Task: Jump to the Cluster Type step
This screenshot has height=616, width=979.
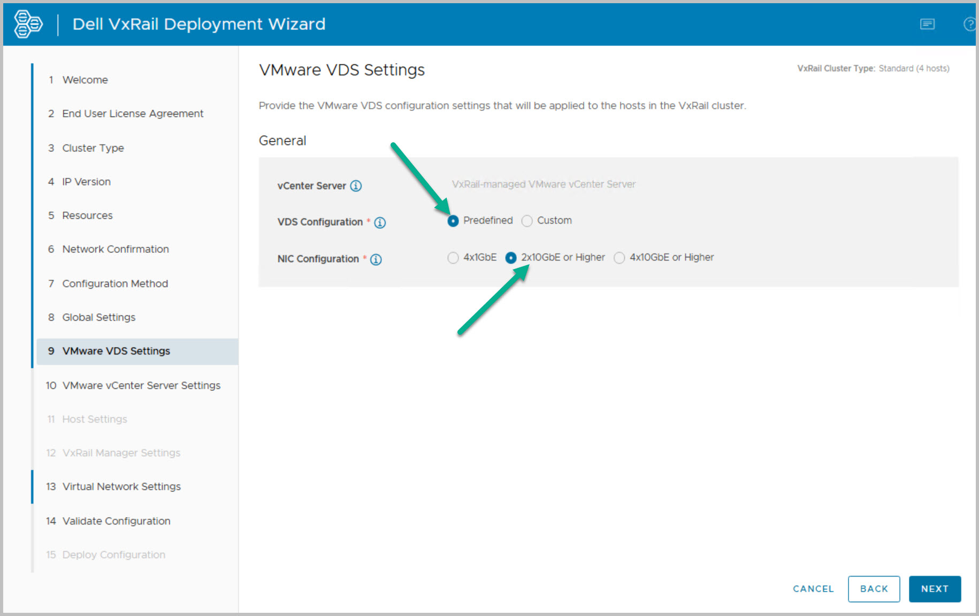Action: [93, 148]
